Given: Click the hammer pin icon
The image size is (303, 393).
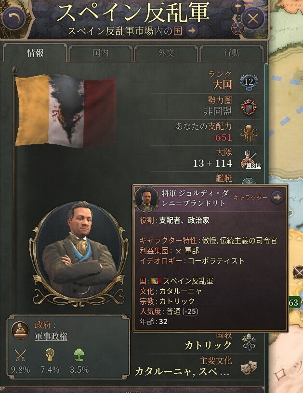Looking at the screenshot, I should (237, 8).
